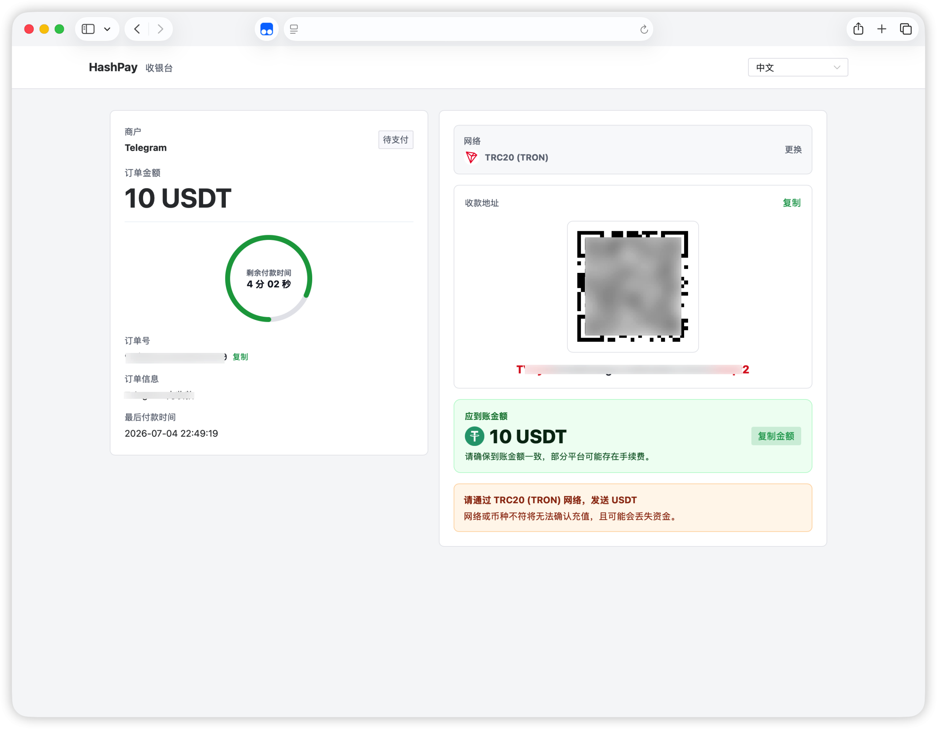Reload the page with the refresh icon
This screenshot has height=729, width=937.
click(643, 29)
